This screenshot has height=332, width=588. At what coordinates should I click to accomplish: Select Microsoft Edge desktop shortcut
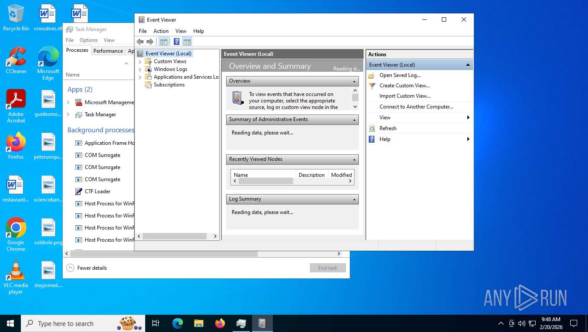(x=48, y=64)
